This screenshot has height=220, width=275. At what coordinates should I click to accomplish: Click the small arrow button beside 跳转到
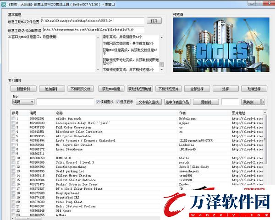[263, 102]
